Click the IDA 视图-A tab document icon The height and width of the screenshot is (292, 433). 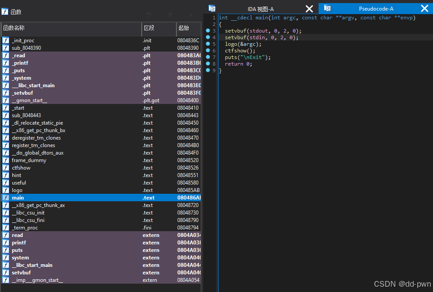point(212,8)
